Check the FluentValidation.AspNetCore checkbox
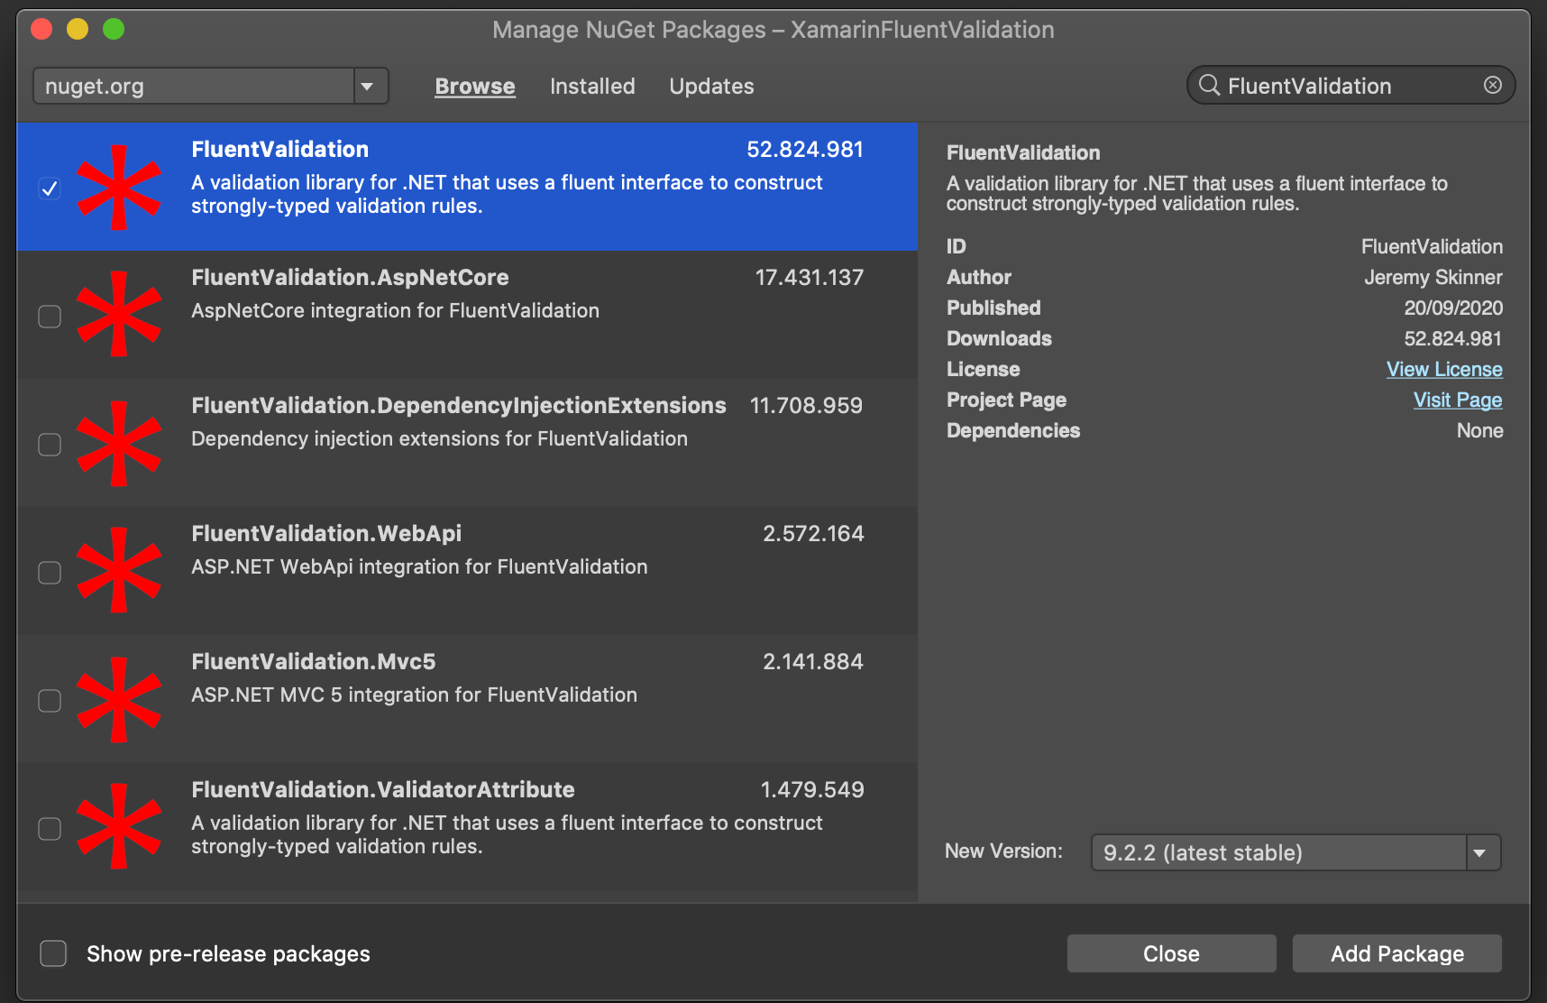The image size is (1547, 1003). pyautogui.click(x=50, y=317)
